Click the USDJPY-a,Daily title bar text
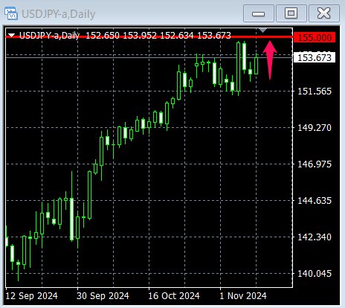 click(58, 14)
